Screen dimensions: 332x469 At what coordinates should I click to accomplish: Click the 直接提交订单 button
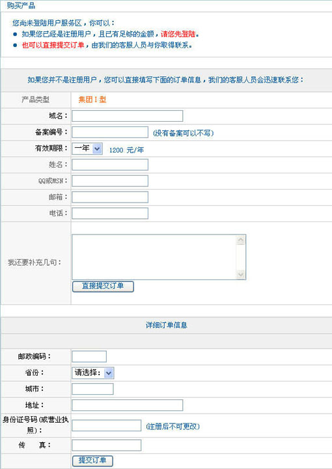click(103, 286)
